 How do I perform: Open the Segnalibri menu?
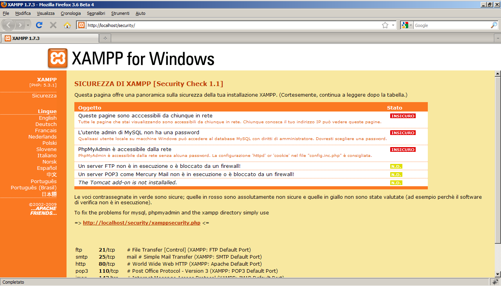pos(96,13)
